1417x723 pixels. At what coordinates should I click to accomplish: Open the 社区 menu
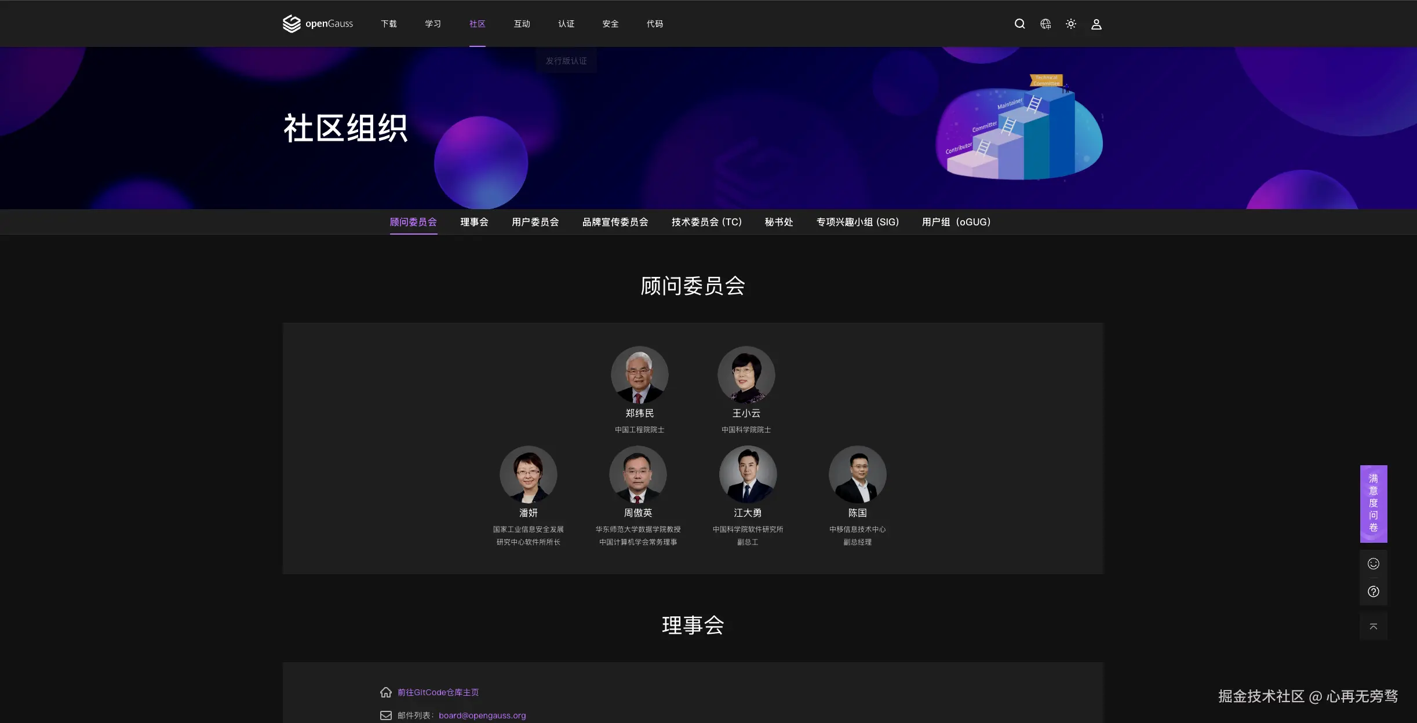(476, 24)
